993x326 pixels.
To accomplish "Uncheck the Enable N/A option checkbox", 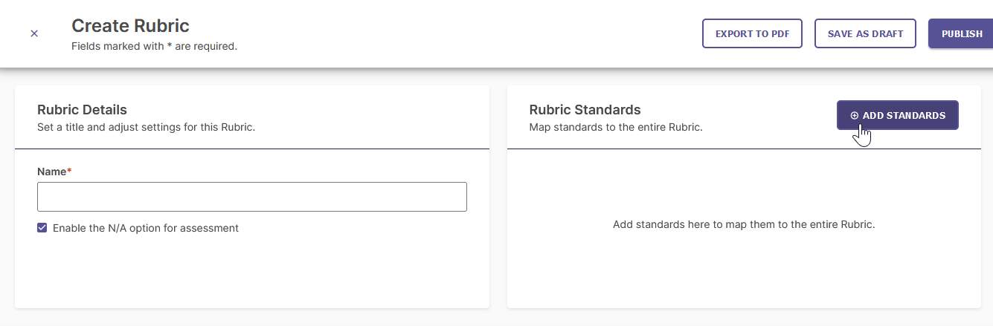I will coord(42,228).
